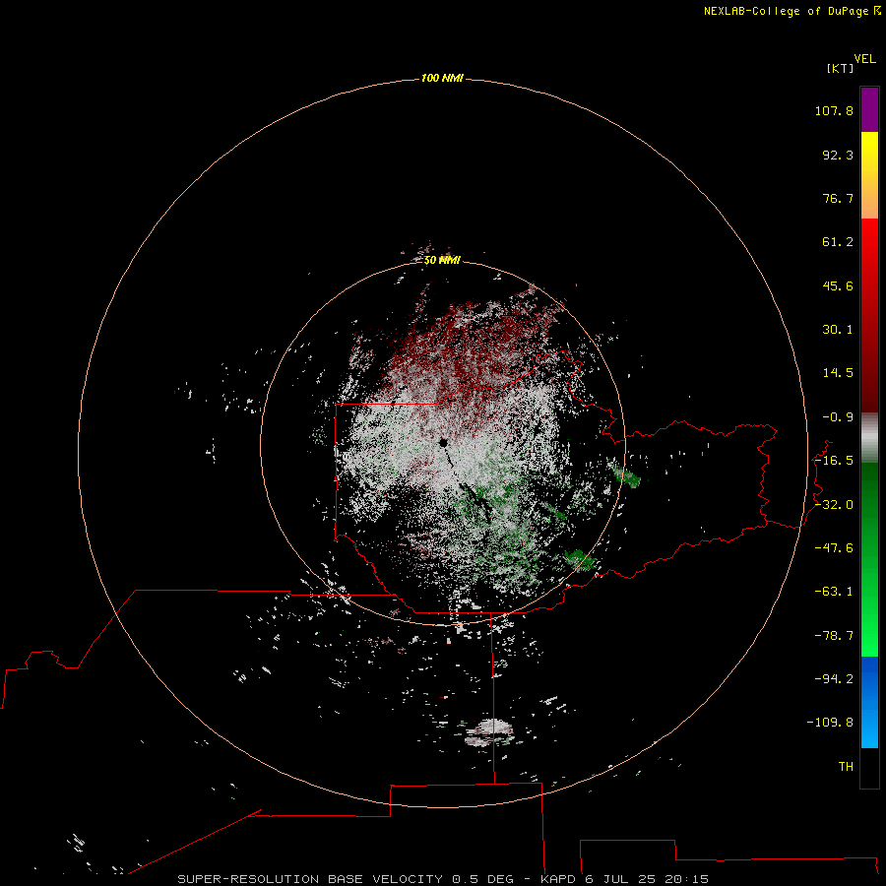
Task: Click the 76.7 velocity scale value
Action: pos(838,198)
